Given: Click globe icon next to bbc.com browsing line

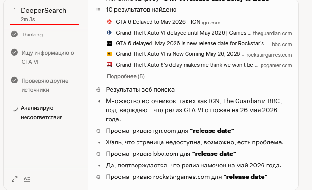Looking at the screenshot, I should [x=98, y=154].
